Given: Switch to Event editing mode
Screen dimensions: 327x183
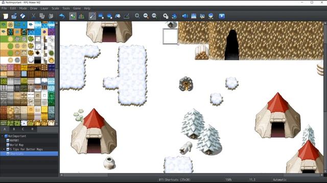Looking at the screenshot, I should click(81, 16).
